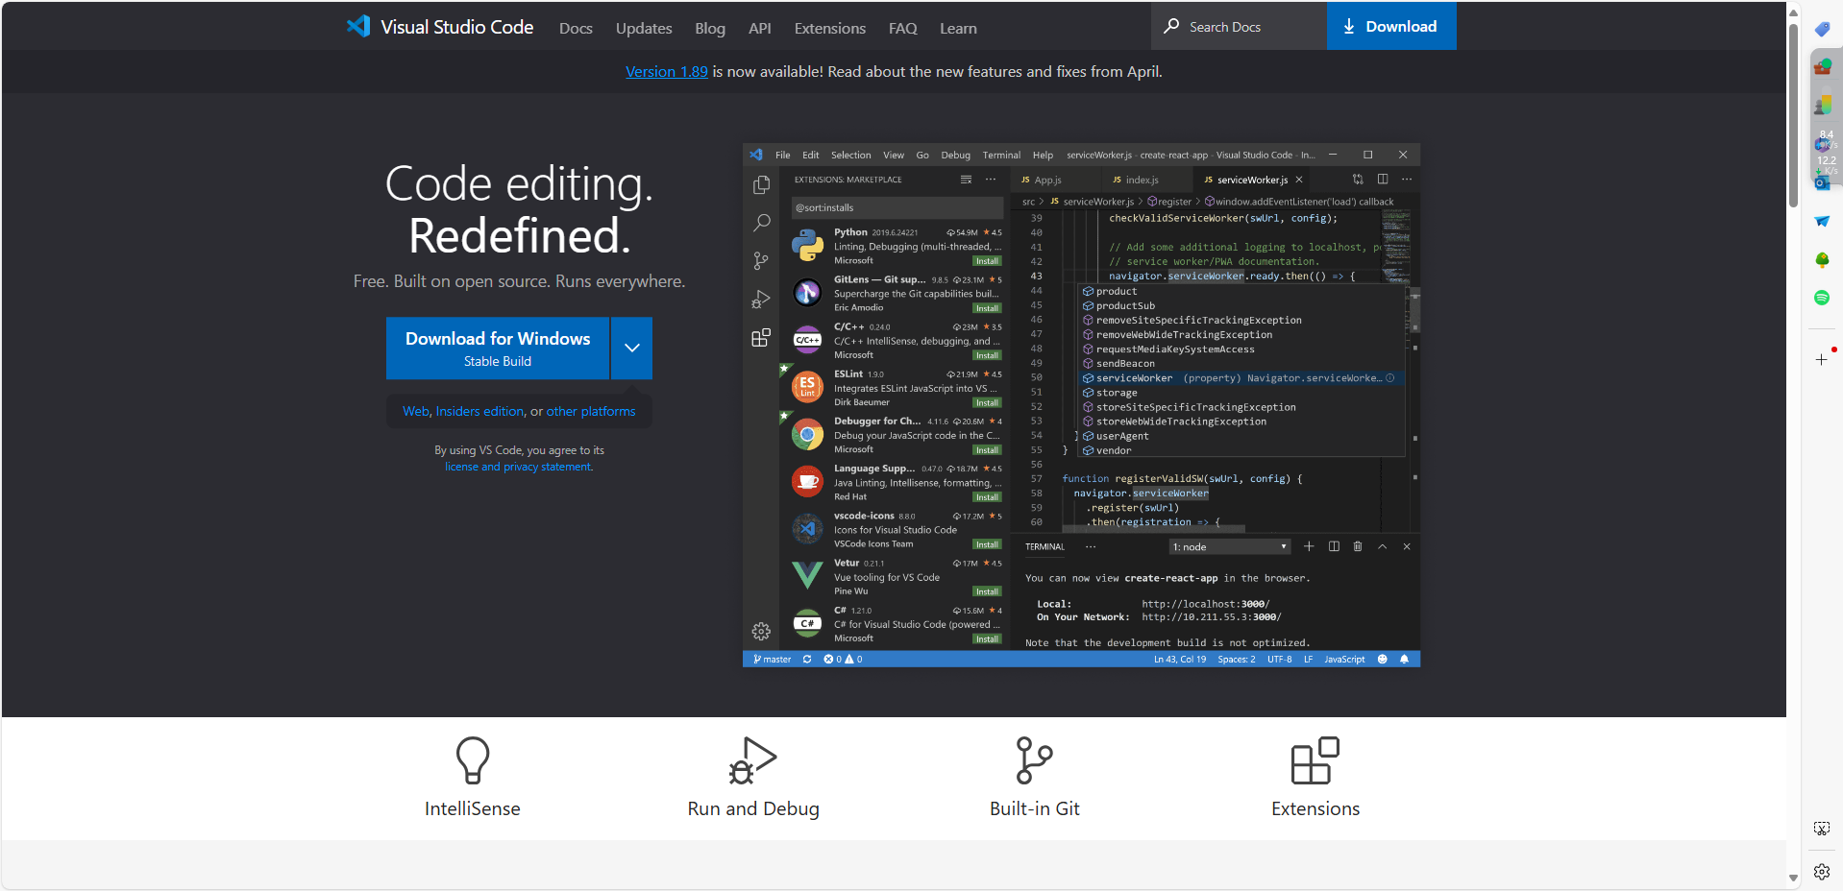Viewport: 1843px width, 891px height.
Task: Click the Built-in Git branch icon
Action: tap(1035, 760)
